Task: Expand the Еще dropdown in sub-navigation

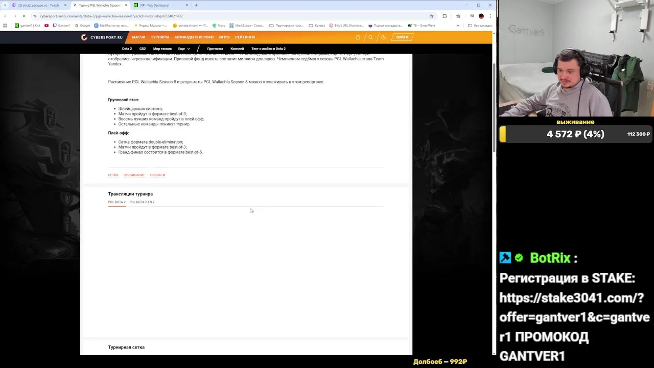Action: click(x=184, y=49)
